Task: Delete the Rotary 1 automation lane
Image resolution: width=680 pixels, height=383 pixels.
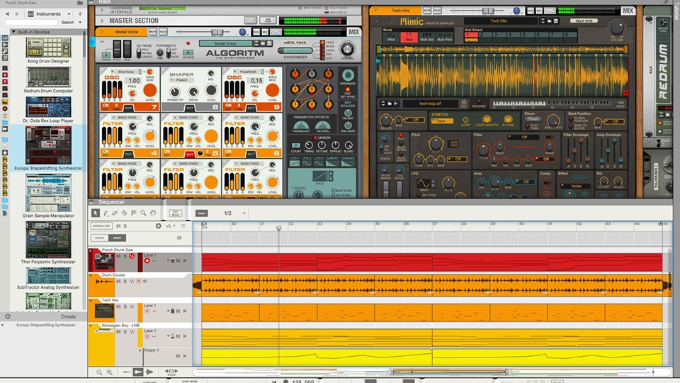Action: coord(185,356)
